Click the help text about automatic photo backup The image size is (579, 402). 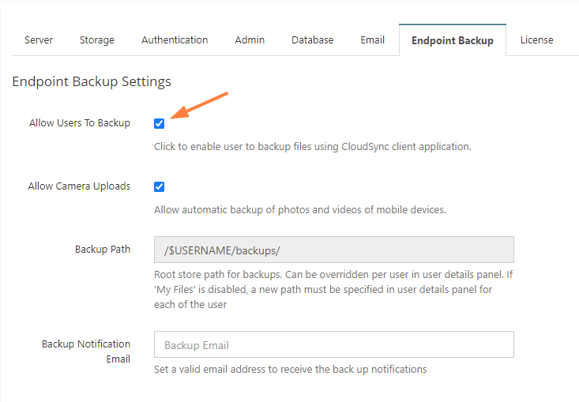pyautogui.click(x=300, y=209)
